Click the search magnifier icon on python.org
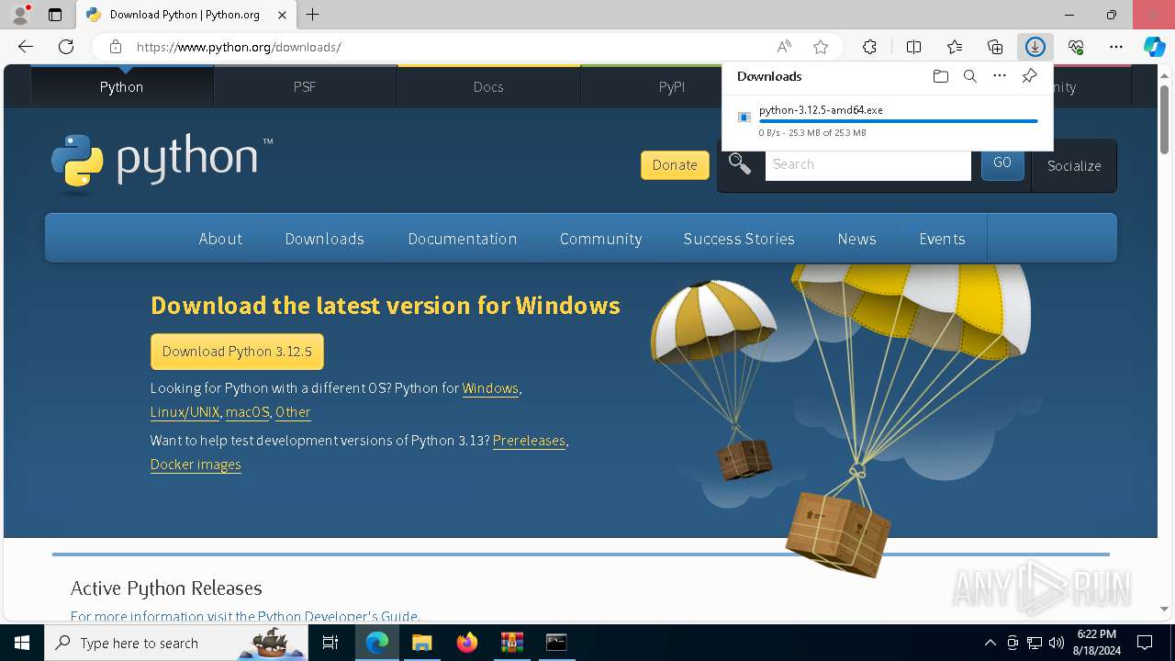The height and width of the screenshot is (661, 1175). (740, 164)
